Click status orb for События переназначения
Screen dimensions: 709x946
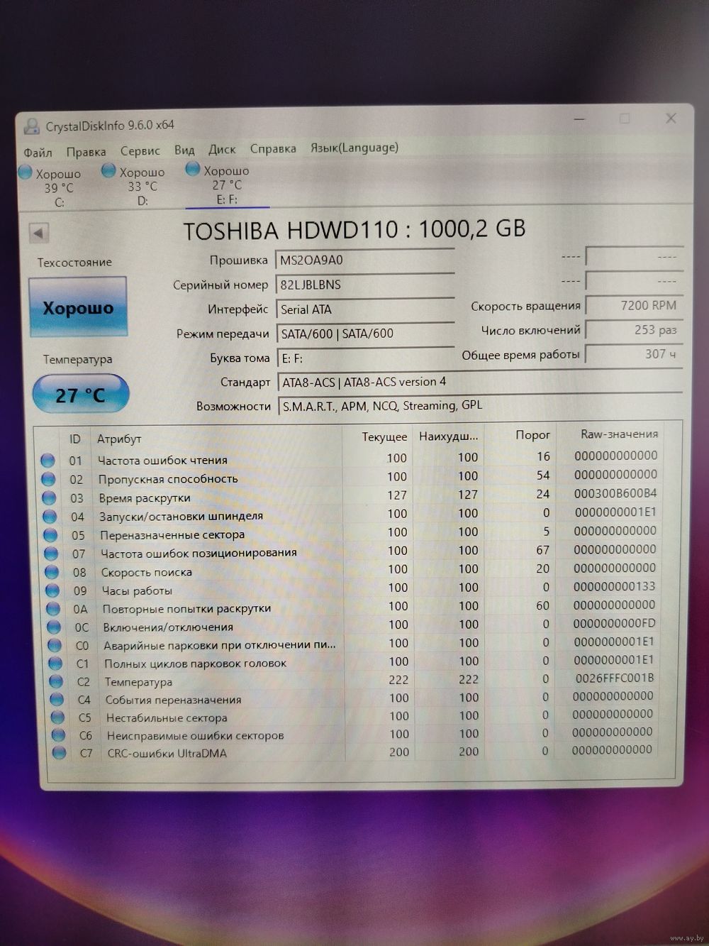pyautogui.click(x=57, y=700)
